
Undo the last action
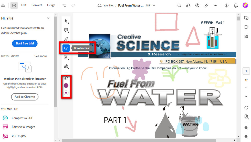pyautogui.click(x=64, y=5)
